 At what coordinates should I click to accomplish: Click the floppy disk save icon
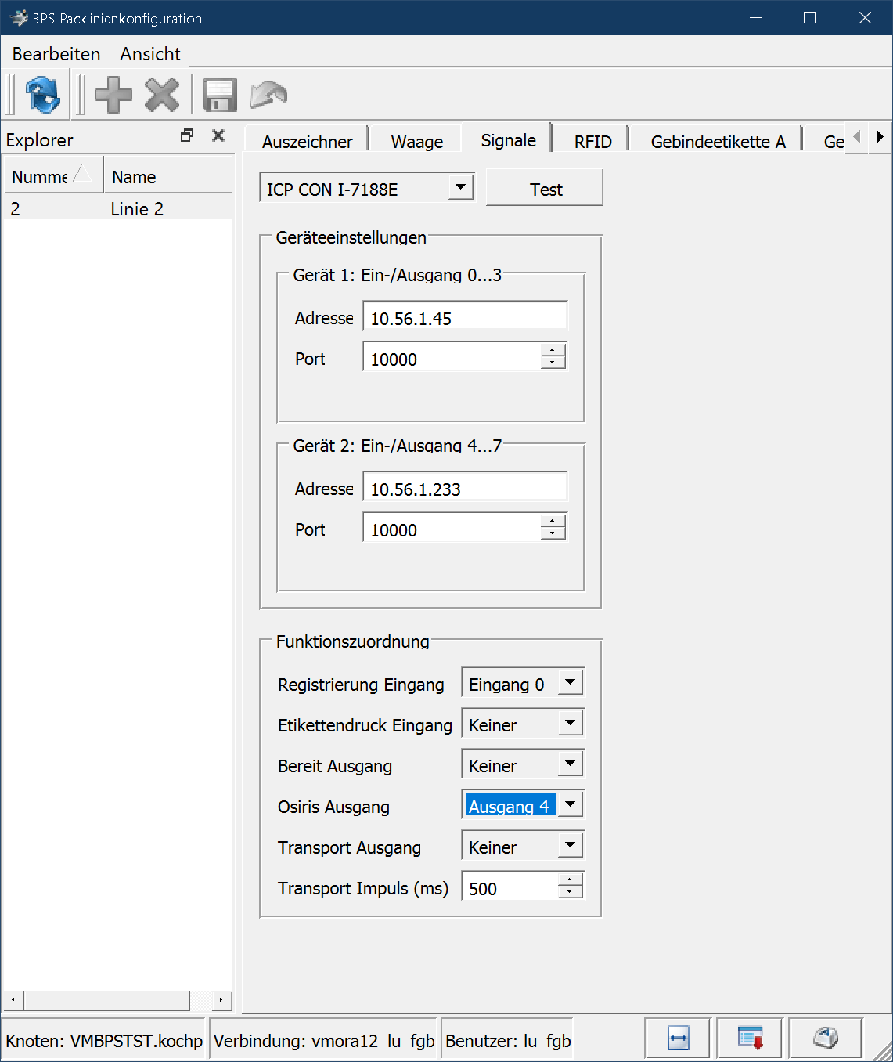pyautogui.click(x=219, y=95)
